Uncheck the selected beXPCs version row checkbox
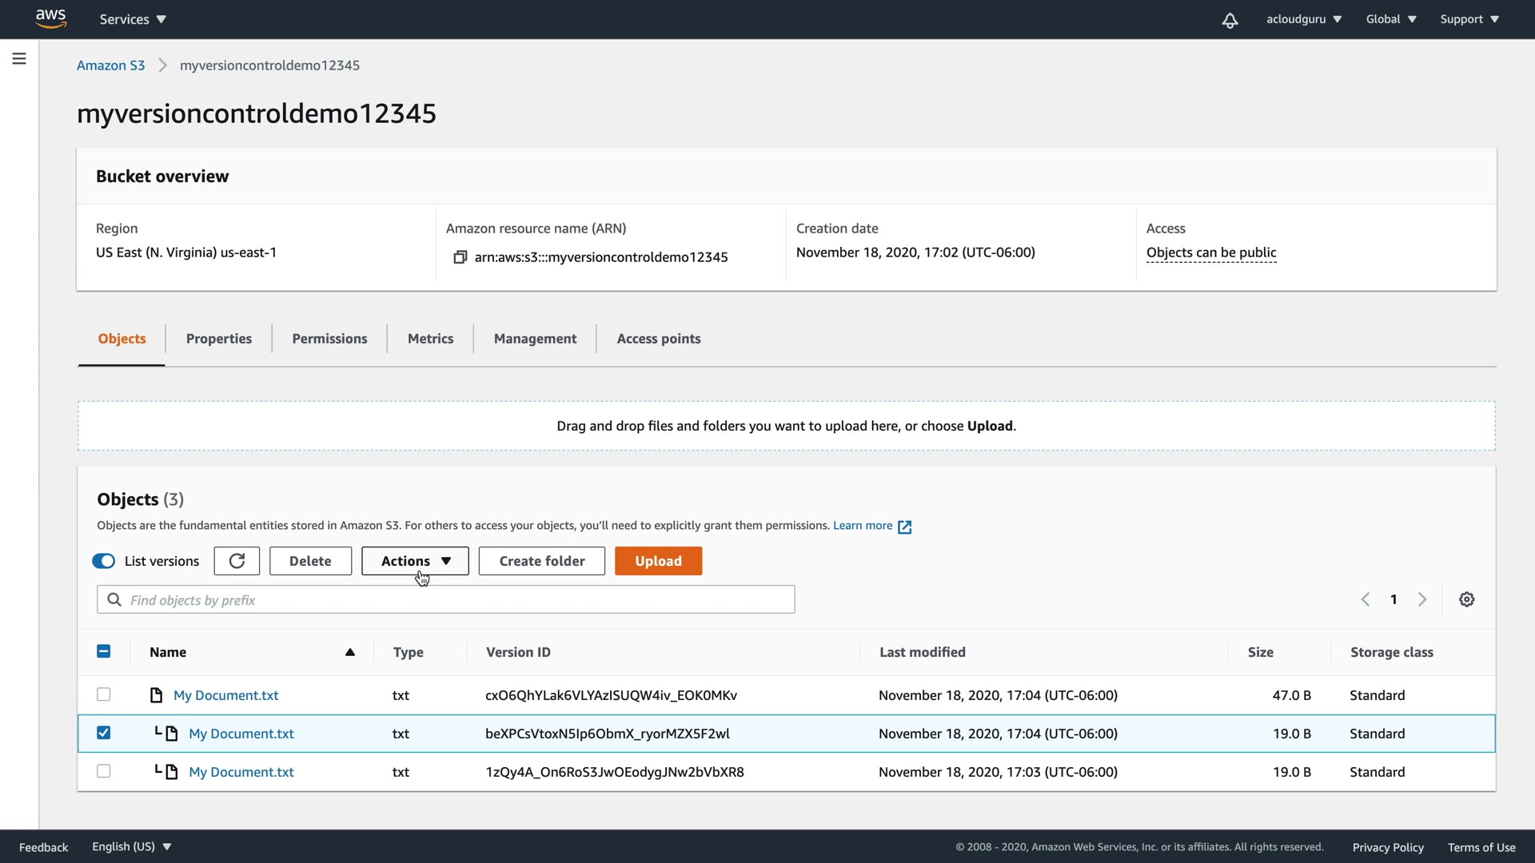 click(x=103, y=733)
